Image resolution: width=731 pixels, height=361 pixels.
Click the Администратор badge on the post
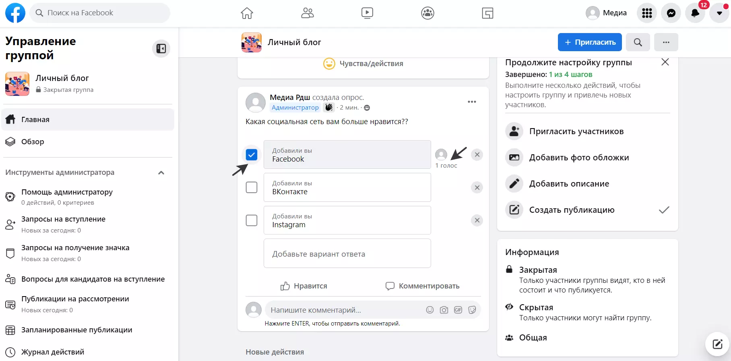(x=295, y=108)
